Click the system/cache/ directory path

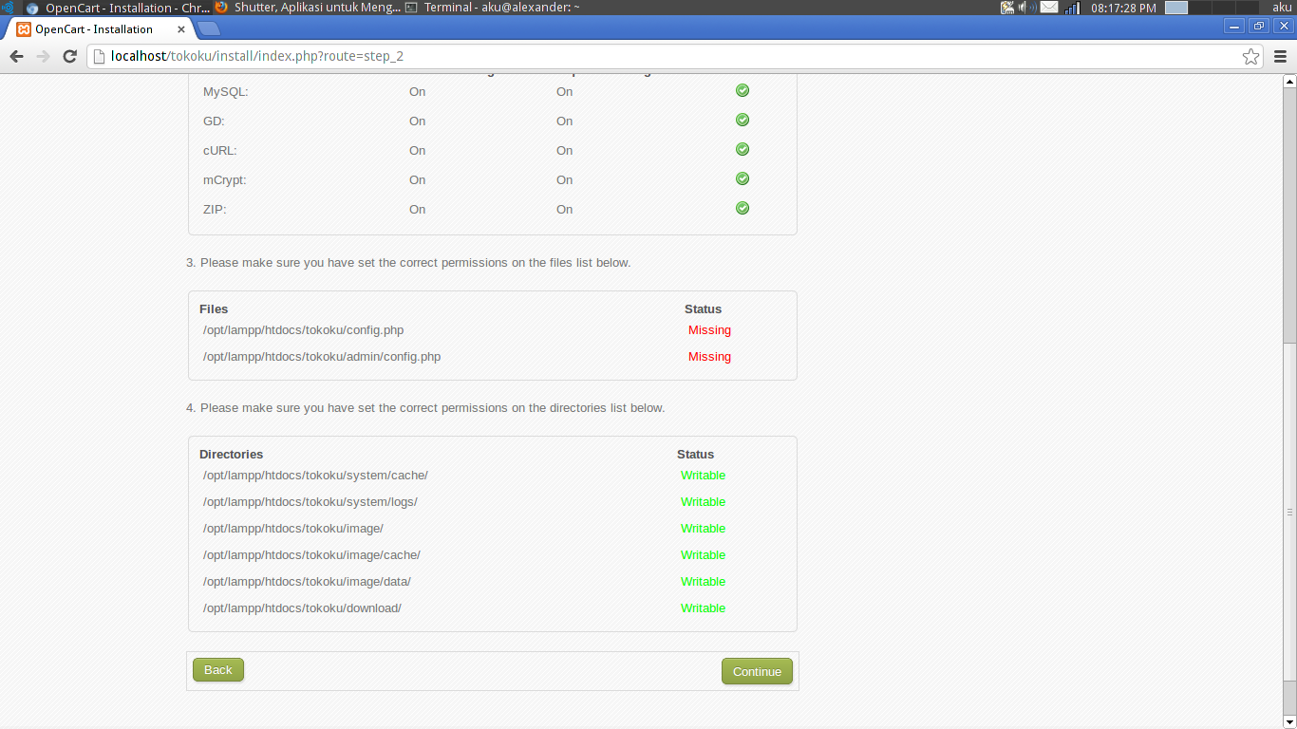[315, 476]
